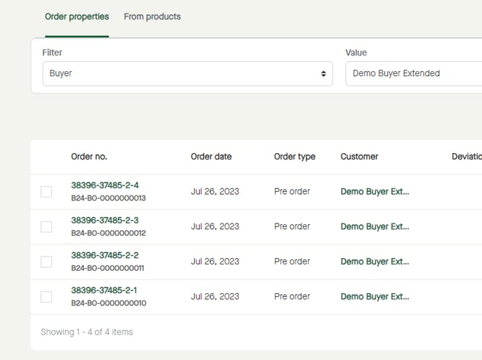
Task: Click the Order type column header
Action: click(x=294, y=157)
